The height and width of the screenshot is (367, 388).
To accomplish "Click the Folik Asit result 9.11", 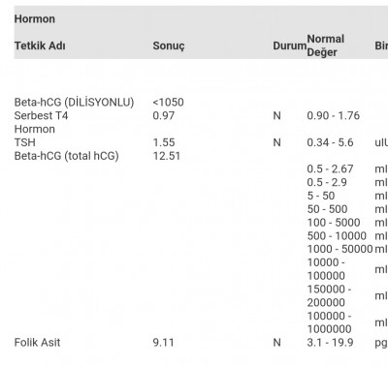I will (163, 343).
